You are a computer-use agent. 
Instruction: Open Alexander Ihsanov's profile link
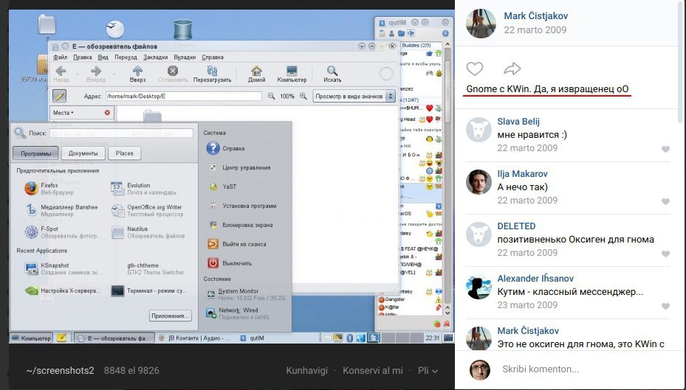[535, 279]
